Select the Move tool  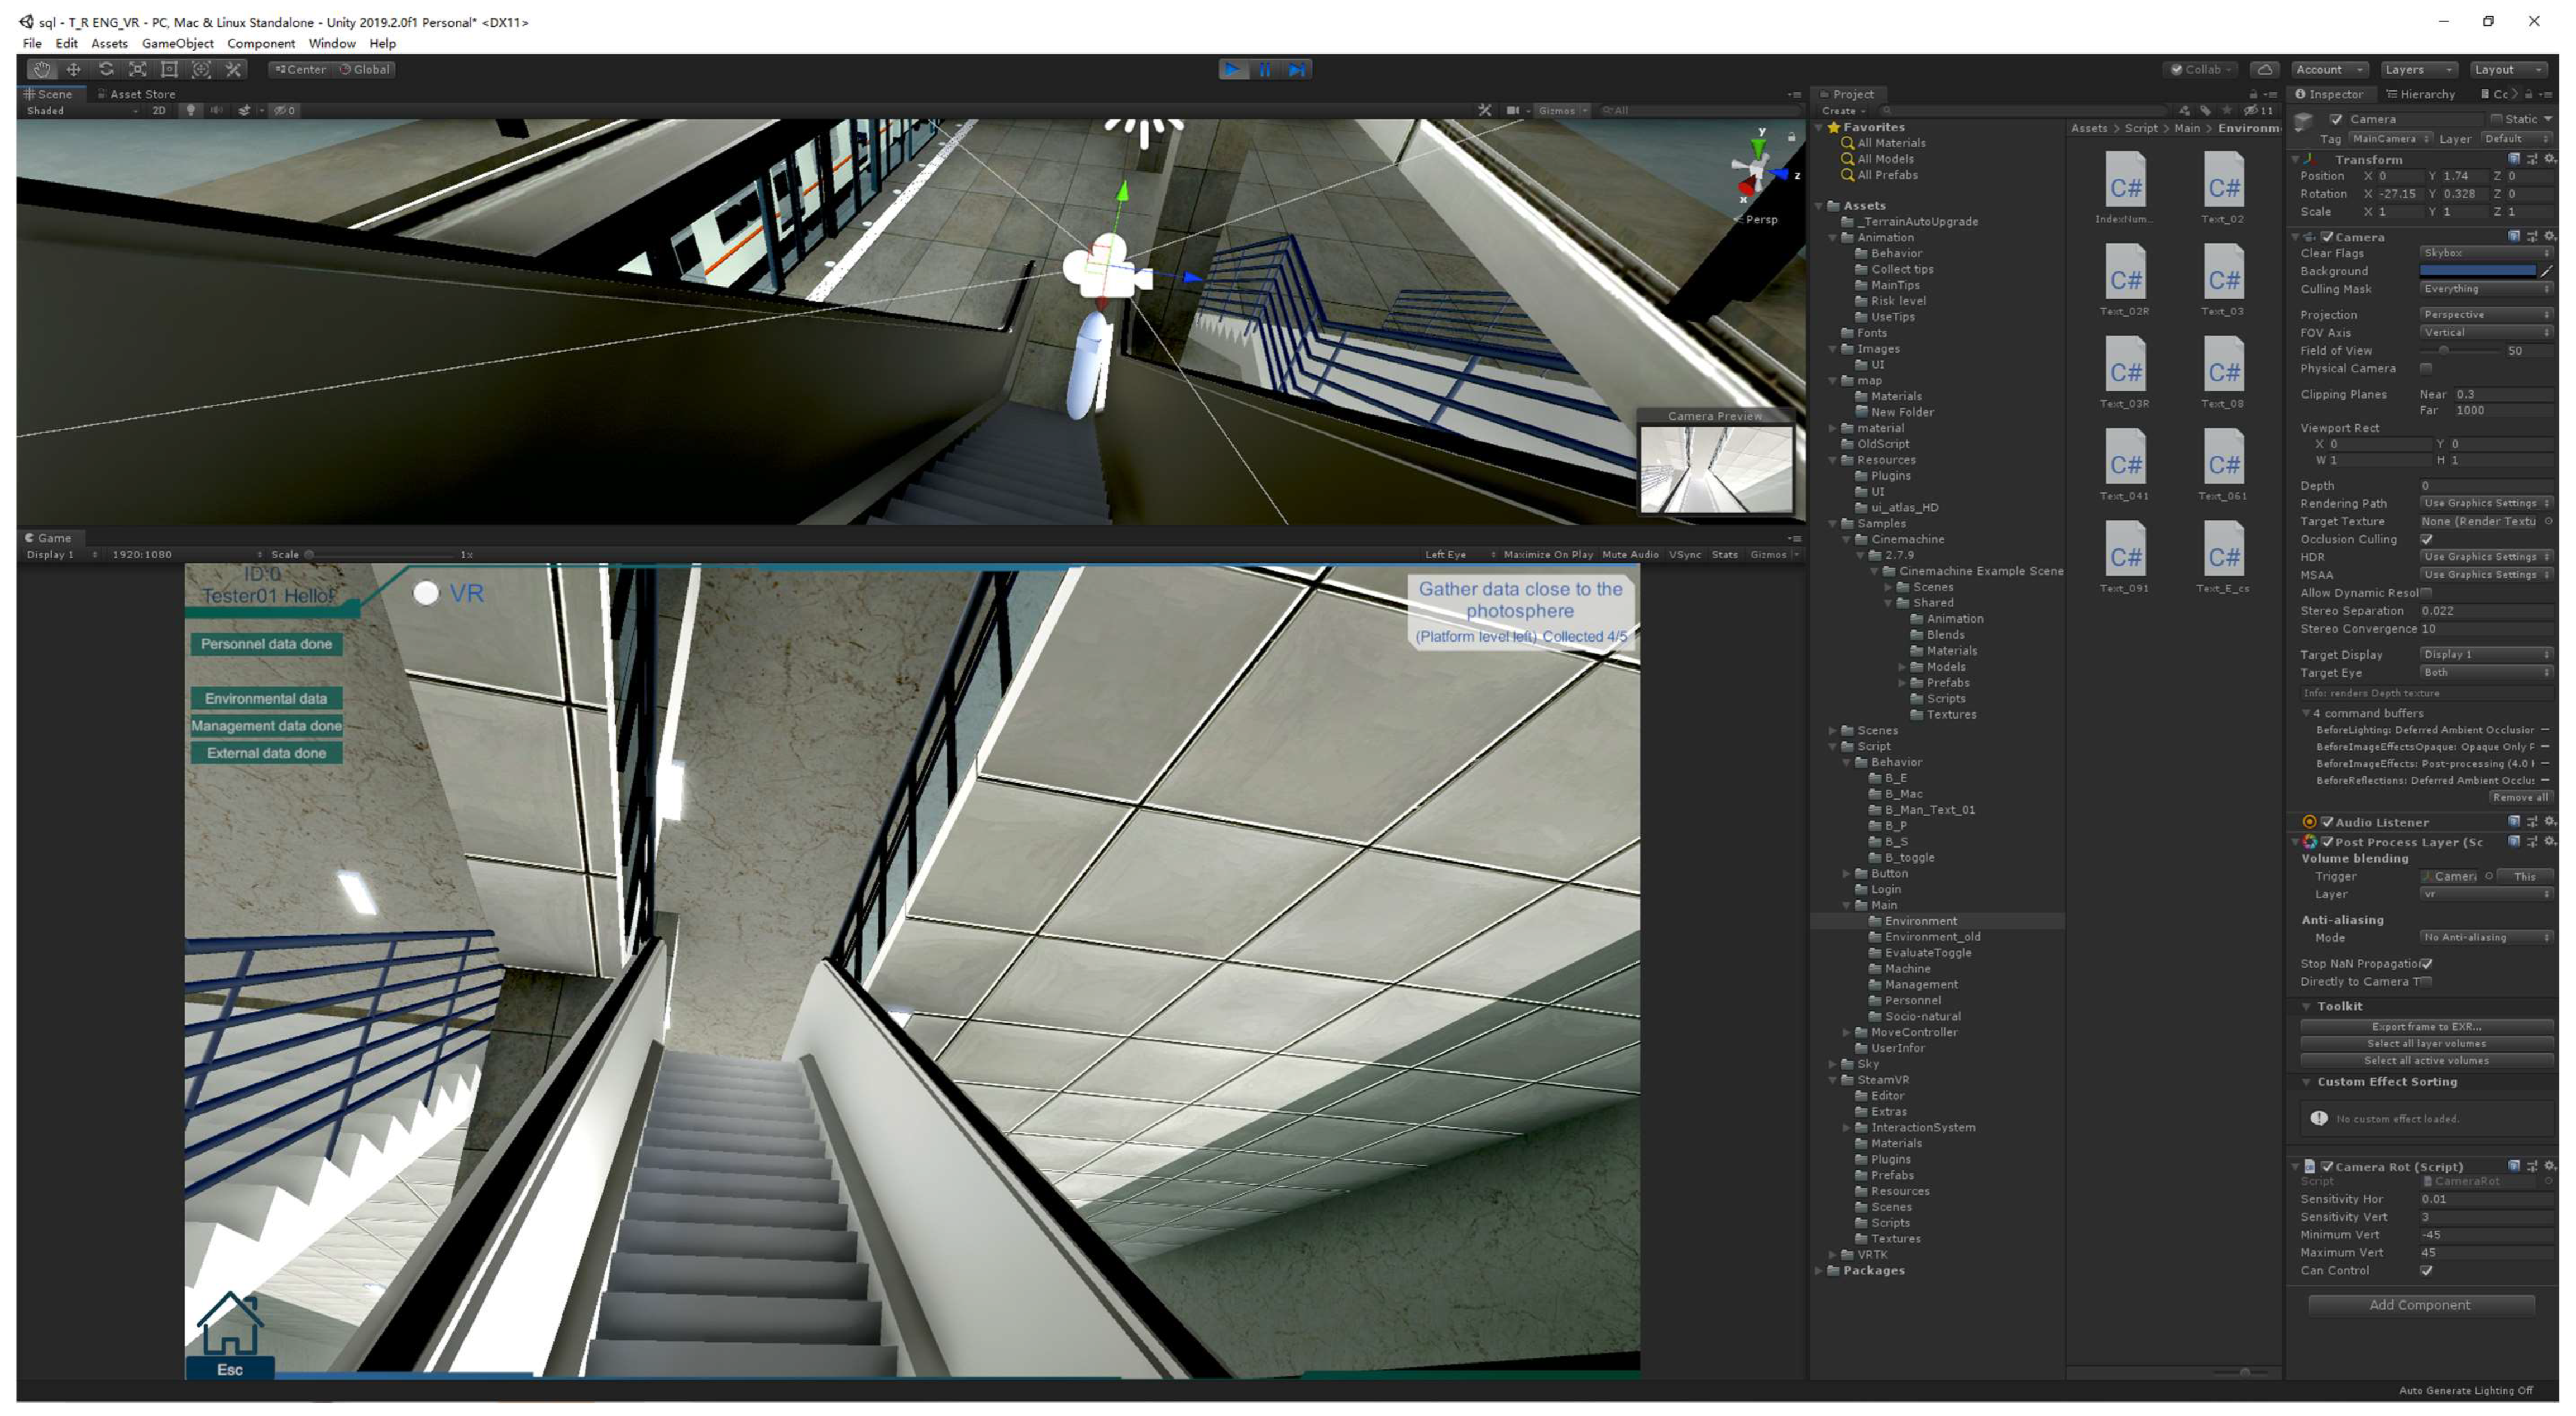tap(73, 69)
